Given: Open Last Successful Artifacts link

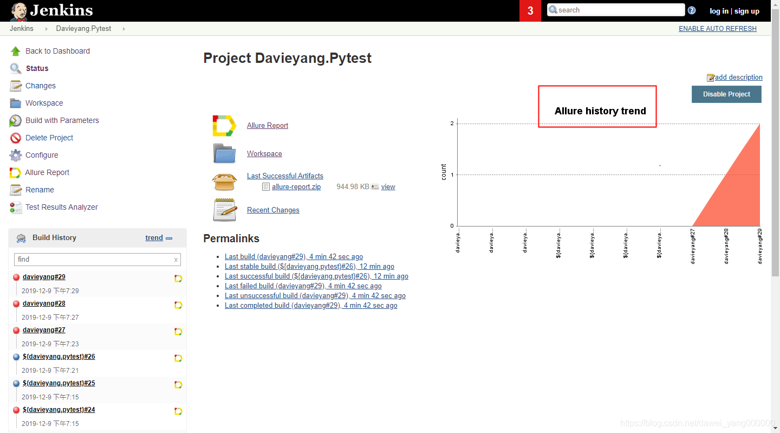Looking at the screenshot, I should [x=285, y=176].
